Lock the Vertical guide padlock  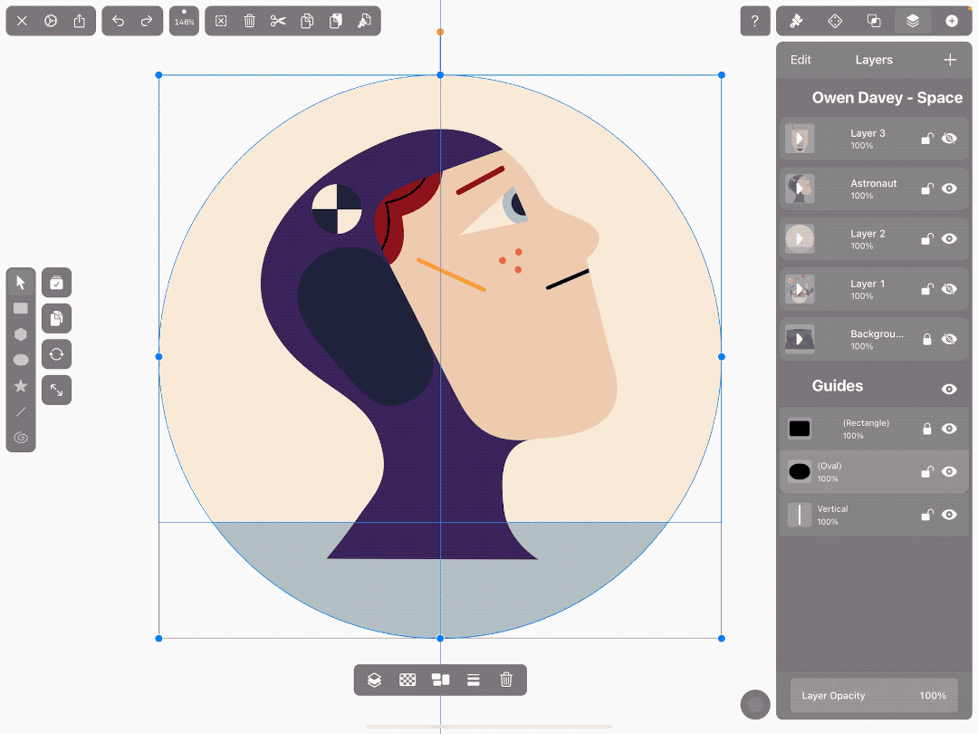[927, 515]
